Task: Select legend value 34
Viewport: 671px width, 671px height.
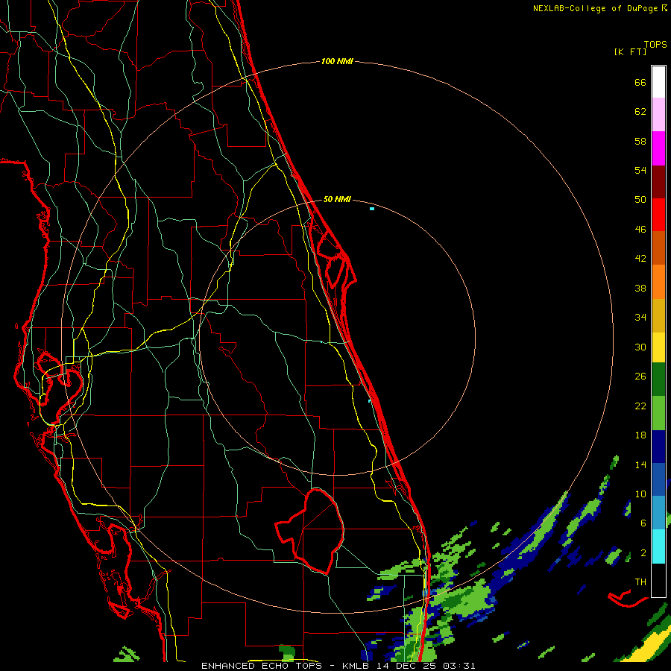Action: tap(640, 318)
